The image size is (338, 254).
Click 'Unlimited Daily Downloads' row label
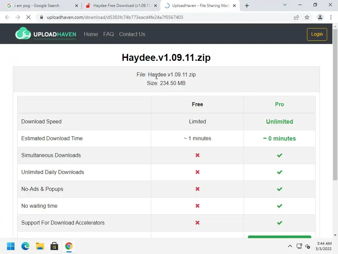coord(52,172)
